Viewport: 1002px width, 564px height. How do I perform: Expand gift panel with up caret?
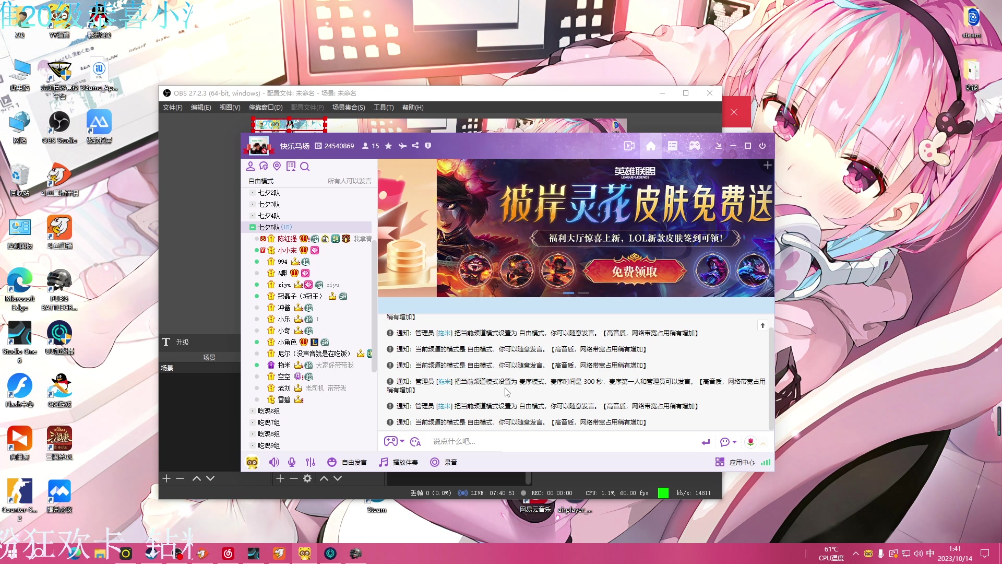[x=763, y=443]
